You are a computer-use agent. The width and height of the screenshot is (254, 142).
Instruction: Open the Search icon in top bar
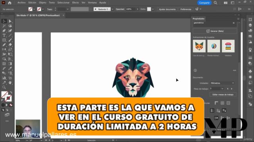216,3
